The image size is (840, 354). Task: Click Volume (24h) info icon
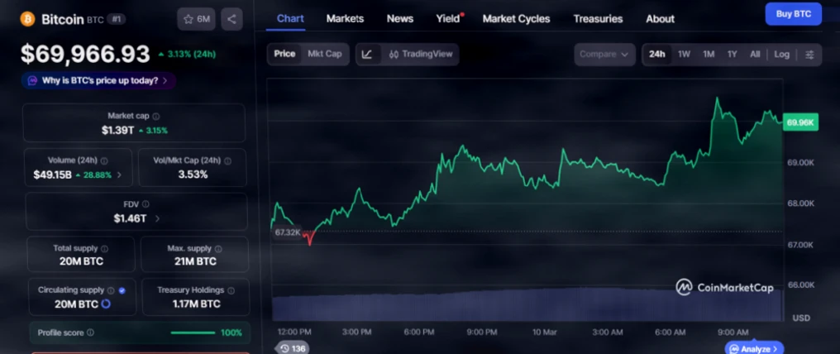[104, 160]
